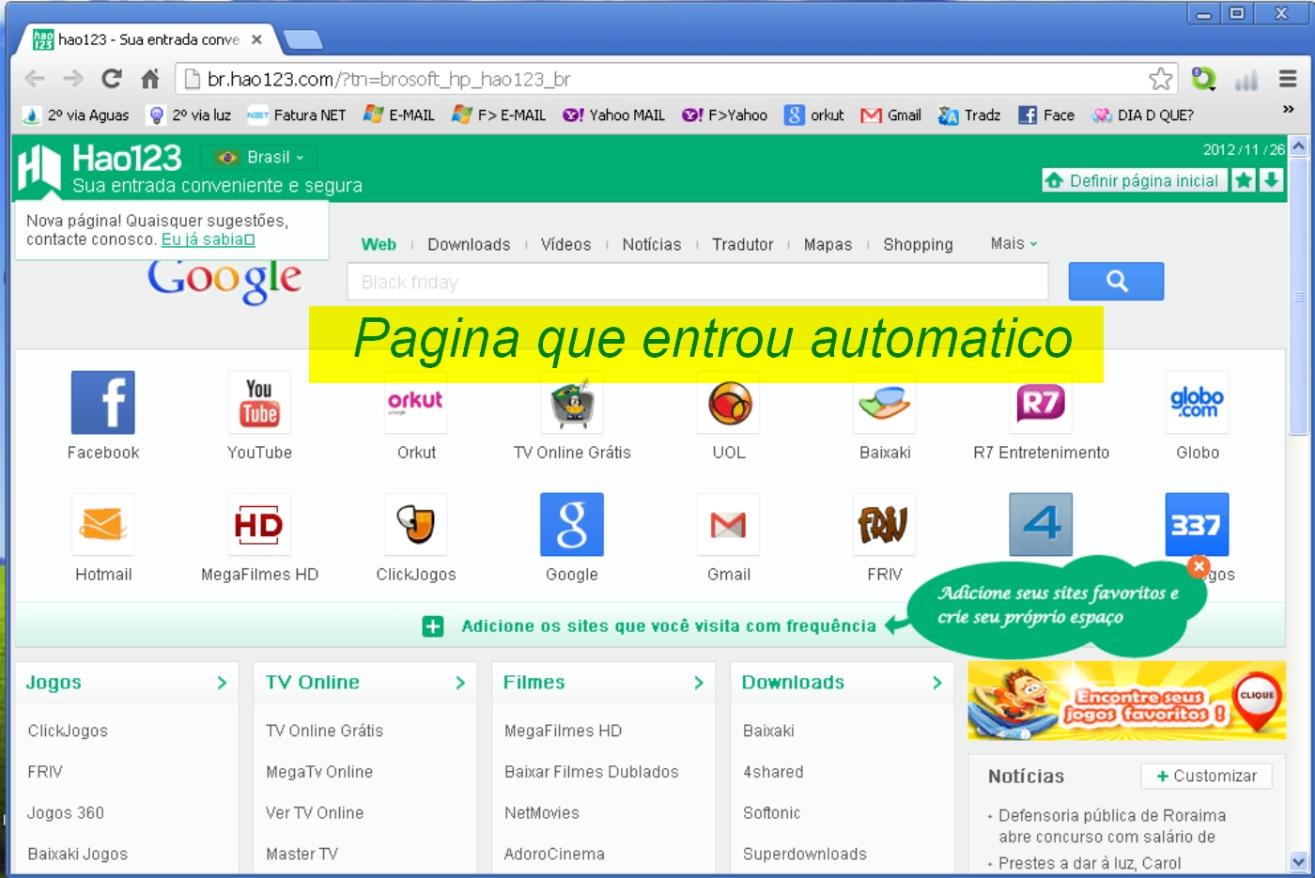Image resolution: width=1315 pixels, height=878 pixels.
Task: Open the Hotmail shortcut icon
Action: 103,524
